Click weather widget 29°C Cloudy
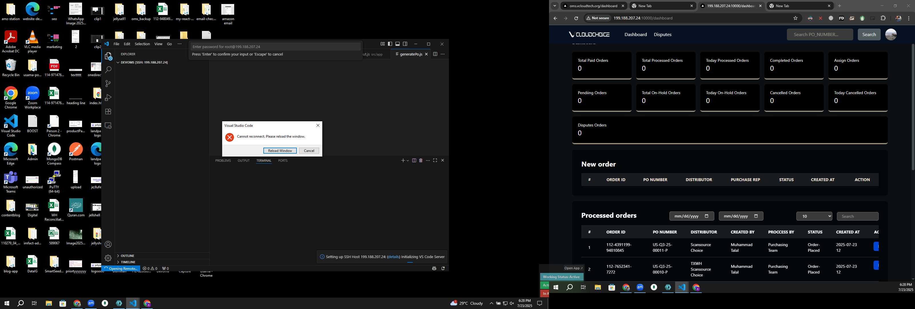Image resolution: width=915 pixels, height=309 pixels. (x=466, y=303)
